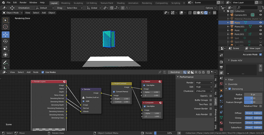Activate the Rotate tool
The width and height of the screenshot is (264, 135).
point(6,41)
